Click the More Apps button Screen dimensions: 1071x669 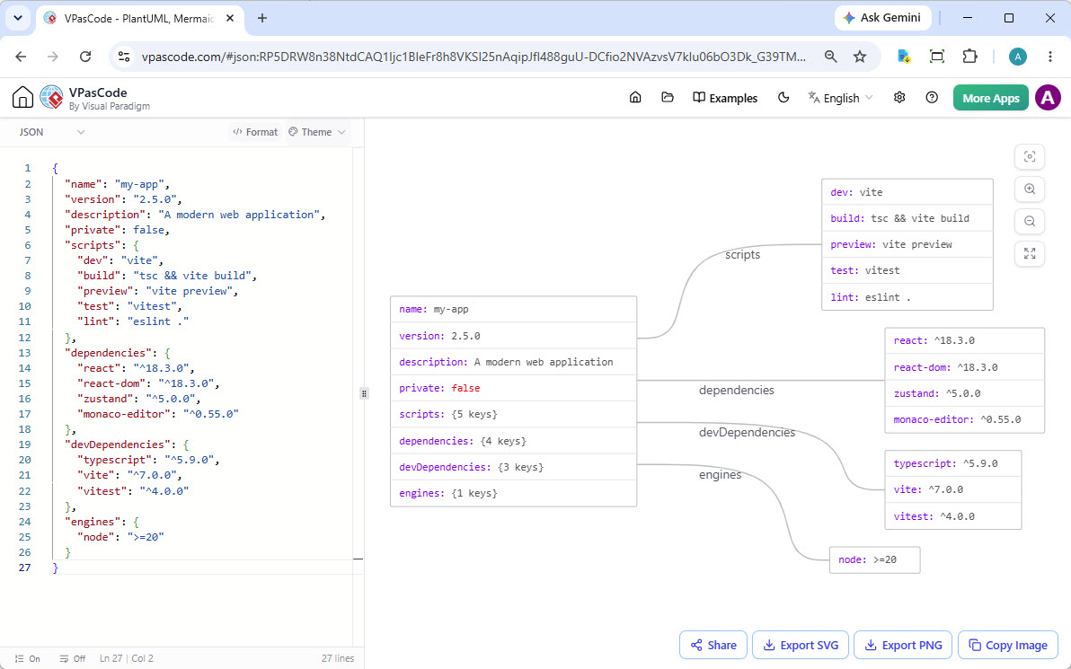coord(990,98)
